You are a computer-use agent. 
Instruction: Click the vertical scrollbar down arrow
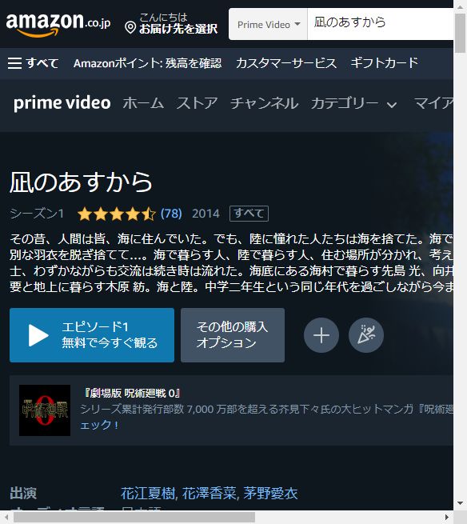pyautogui.click(x=461, y=503)
